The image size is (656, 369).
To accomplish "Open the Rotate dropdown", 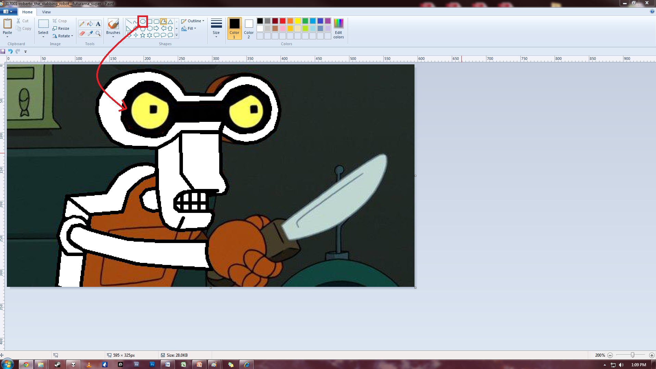I will click(x=63, y=36).
